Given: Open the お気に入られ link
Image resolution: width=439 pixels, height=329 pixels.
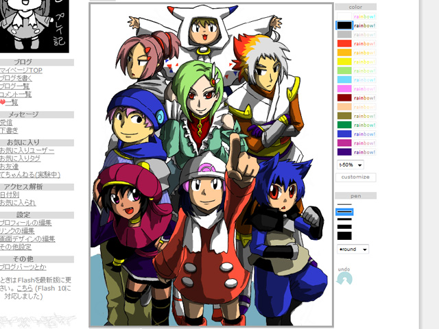Looking at the screenshot, I should point(18,203).
